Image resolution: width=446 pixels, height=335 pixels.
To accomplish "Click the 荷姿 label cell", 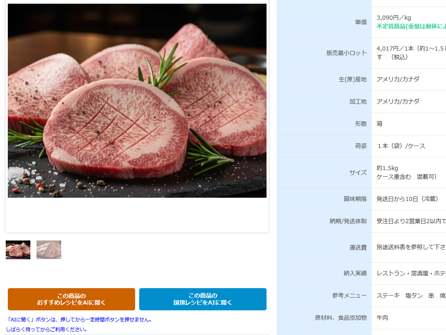I will coord(324,146).
